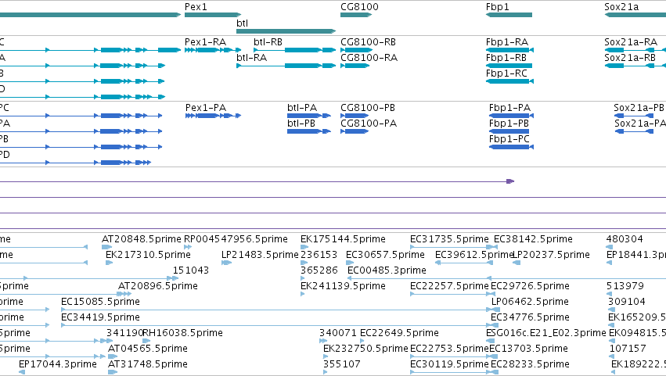Select EST EK175144.5prime
Image resolution: width=666 pixels, height=376 pixels.
(x=343, y=239)
